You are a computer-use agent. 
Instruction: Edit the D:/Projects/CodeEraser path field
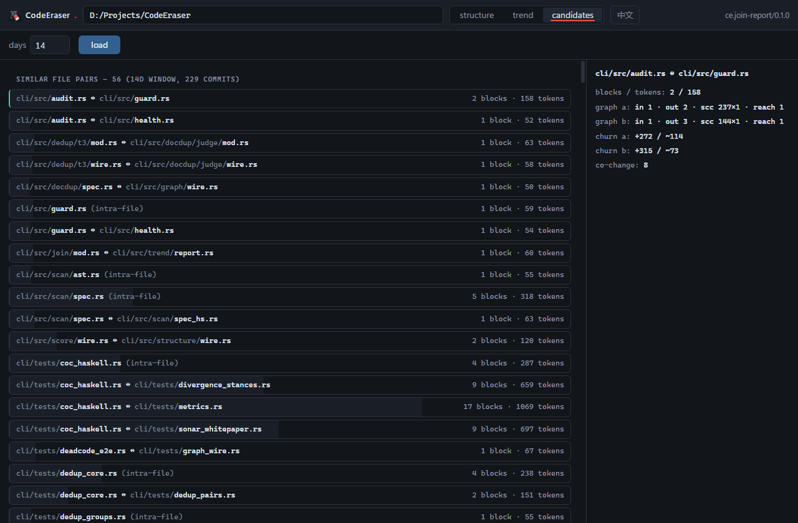262,16
